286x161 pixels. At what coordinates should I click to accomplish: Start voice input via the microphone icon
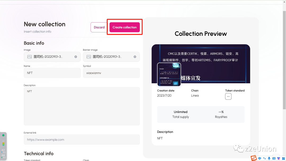(269, 158)
